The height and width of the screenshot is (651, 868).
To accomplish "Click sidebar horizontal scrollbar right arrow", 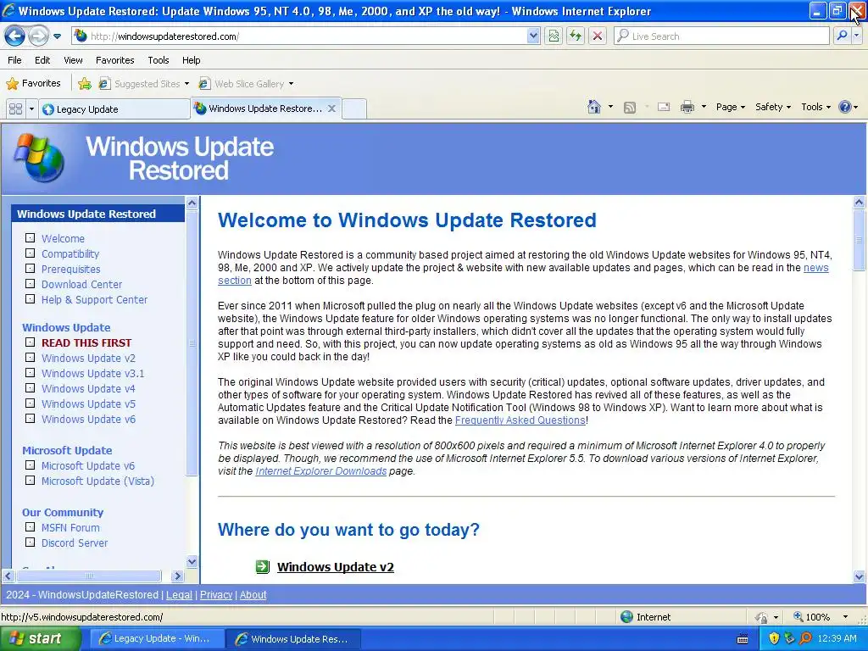I will click(177, 576).
